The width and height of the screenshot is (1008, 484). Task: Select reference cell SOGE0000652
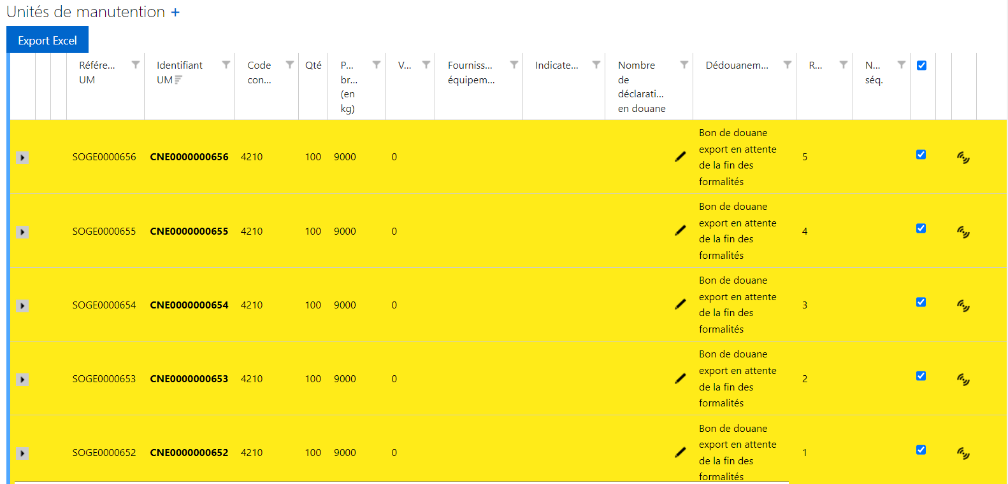104,453
